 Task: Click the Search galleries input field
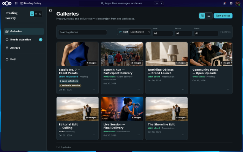coord(82,32)
